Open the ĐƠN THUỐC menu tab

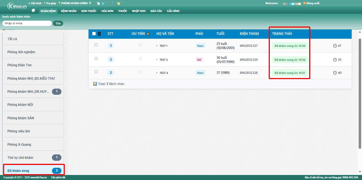[89, 11]
